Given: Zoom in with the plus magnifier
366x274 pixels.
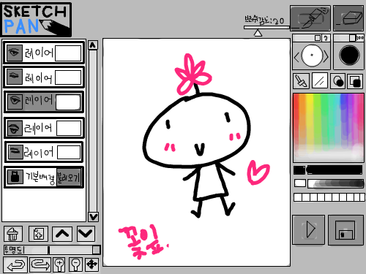Looking at the screenshot, I should point(59,265).
